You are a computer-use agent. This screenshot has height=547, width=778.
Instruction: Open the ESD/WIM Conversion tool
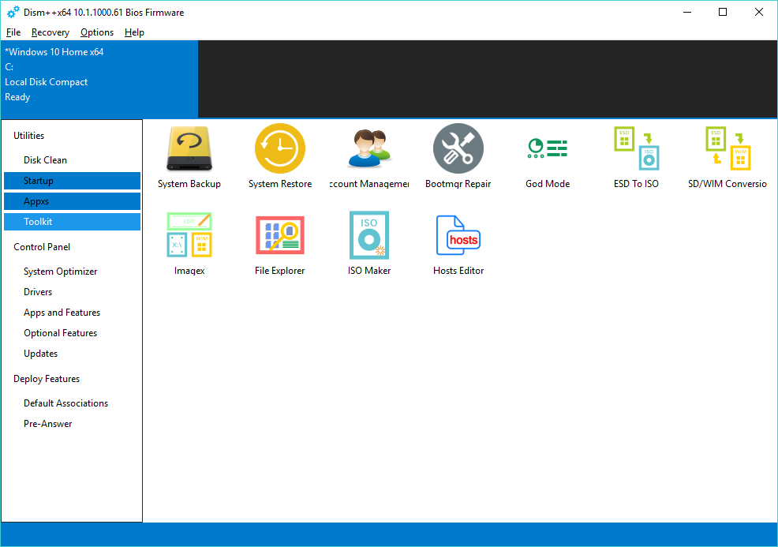pyautogui.click(x=728, y=157)
